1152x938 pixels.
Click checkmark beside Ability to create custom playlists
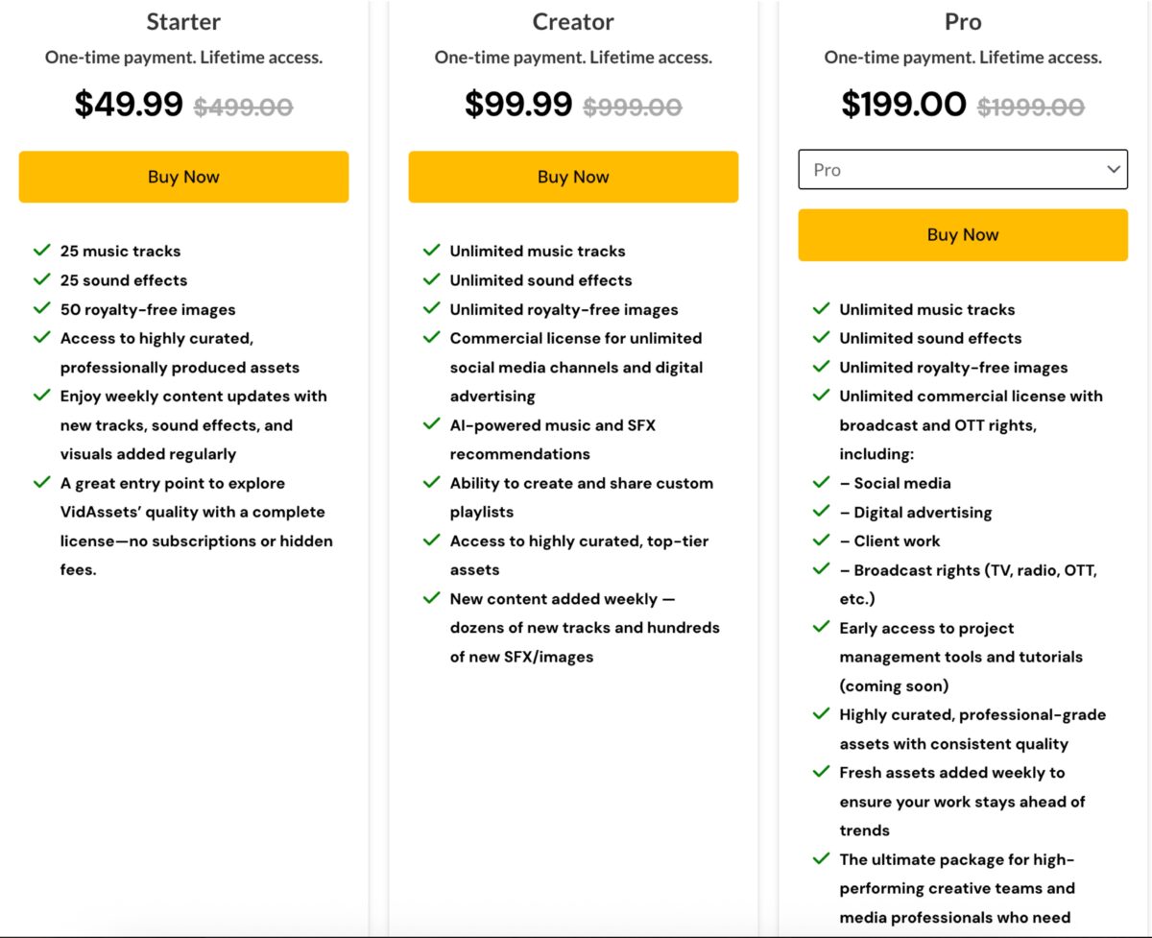(x=431, y=482)
